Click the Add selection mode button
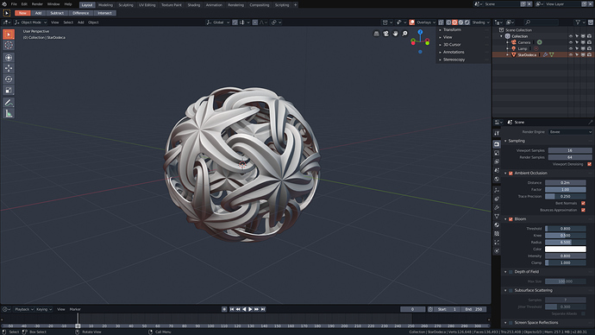 tap(38, 13)
